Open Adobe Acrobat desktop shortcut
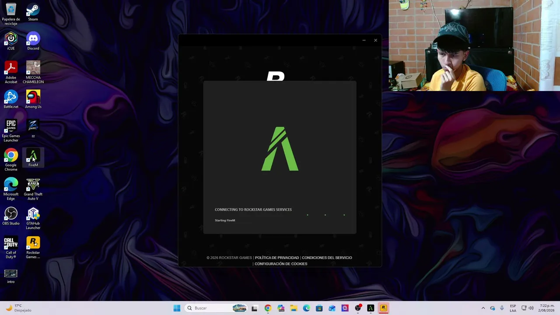Viewport: 560px width, 315px height. (11, 73)
